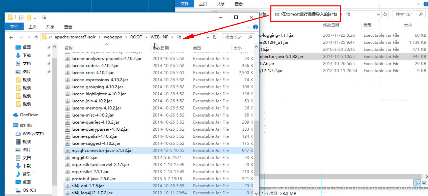Click solr在tomcat运行需要导入的jar包 breadcrumb in back window
The height and width of the screenshot is (196, 428).
click(306, 14)
